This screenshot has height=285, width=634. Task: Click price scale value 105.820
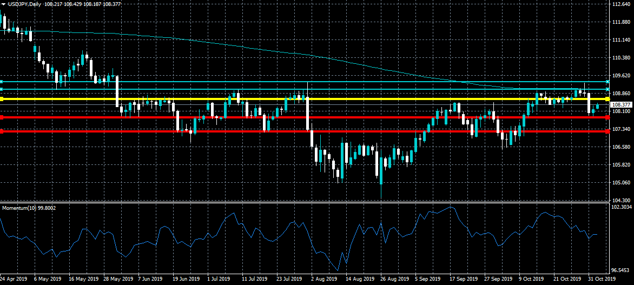tap(622, 164)
